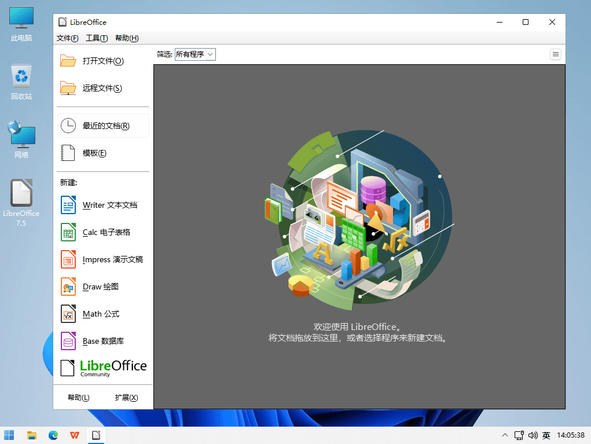
Task: Click the network status tray icon
Action: 519,435
